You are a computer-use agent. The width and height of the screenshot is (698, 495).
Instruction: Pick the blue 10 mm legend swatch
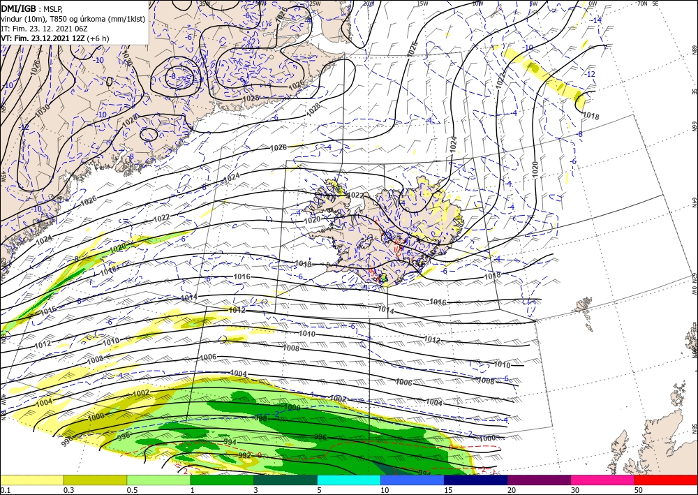click(413, 480)
